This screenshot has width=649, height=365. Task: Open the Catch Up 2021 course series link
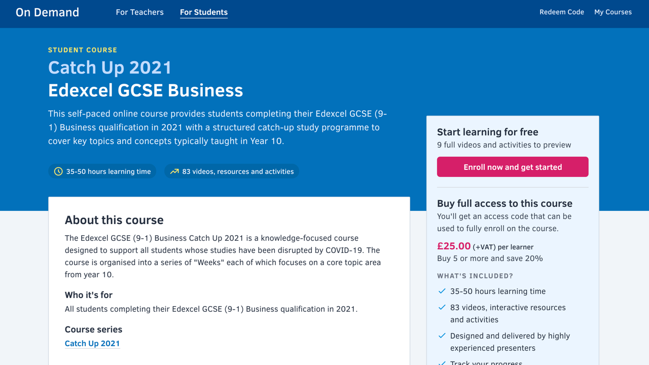tap(92, 343)
